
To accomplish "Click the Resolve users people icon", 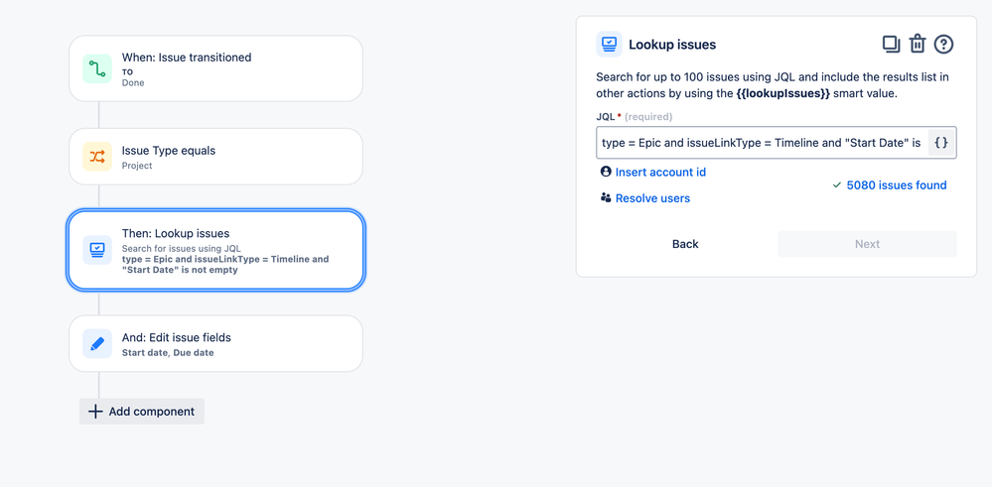I will pyautogui.click(x=606, y=197).
